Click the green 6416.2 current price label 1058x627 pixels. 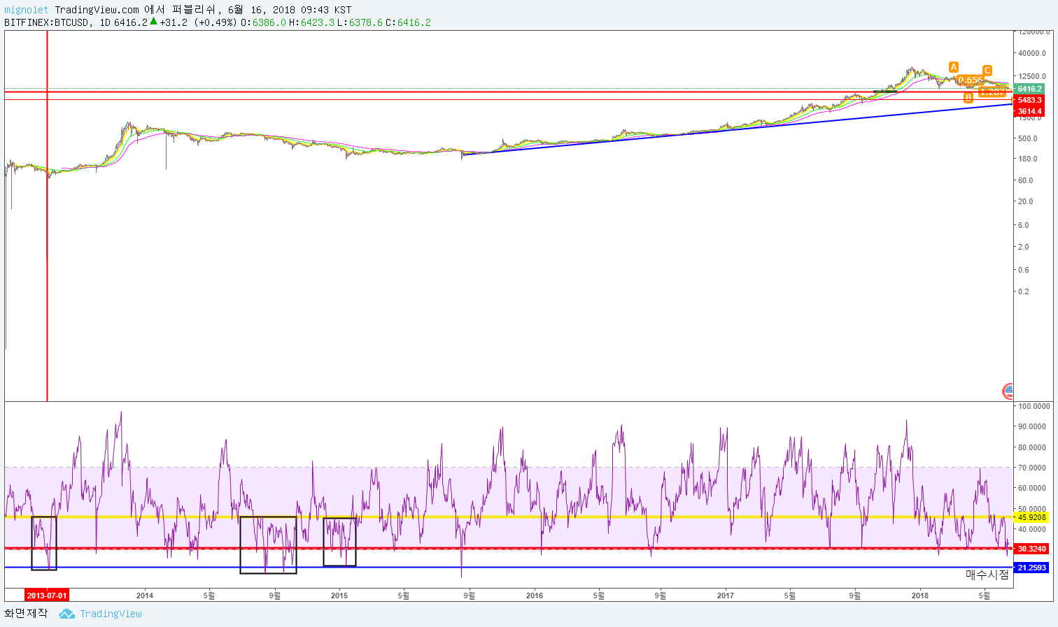[x=1029, y=89]
